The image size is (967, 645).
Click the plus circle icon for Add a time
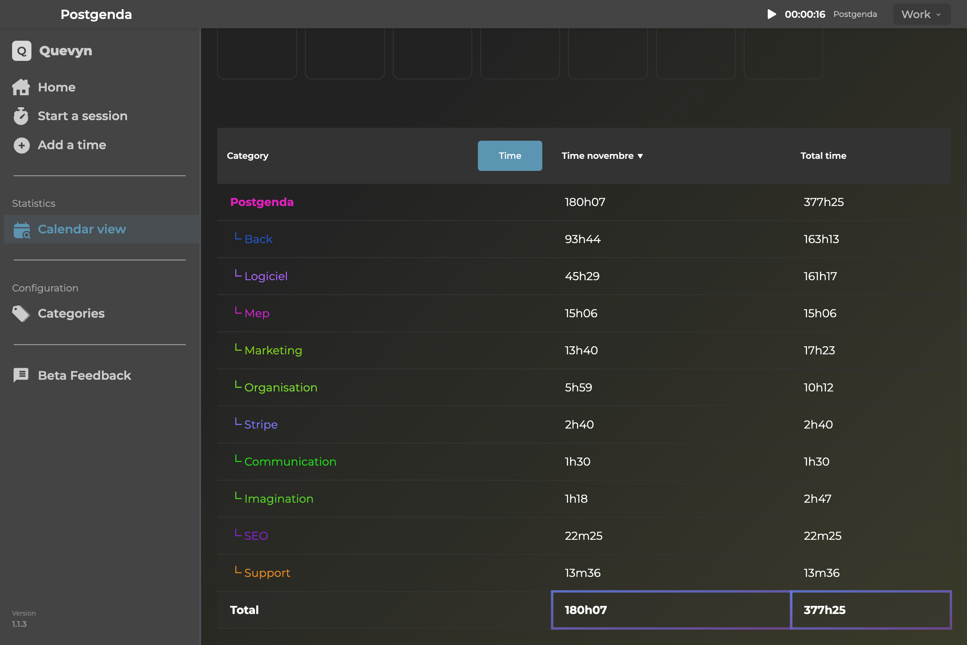tap(21, 145)
